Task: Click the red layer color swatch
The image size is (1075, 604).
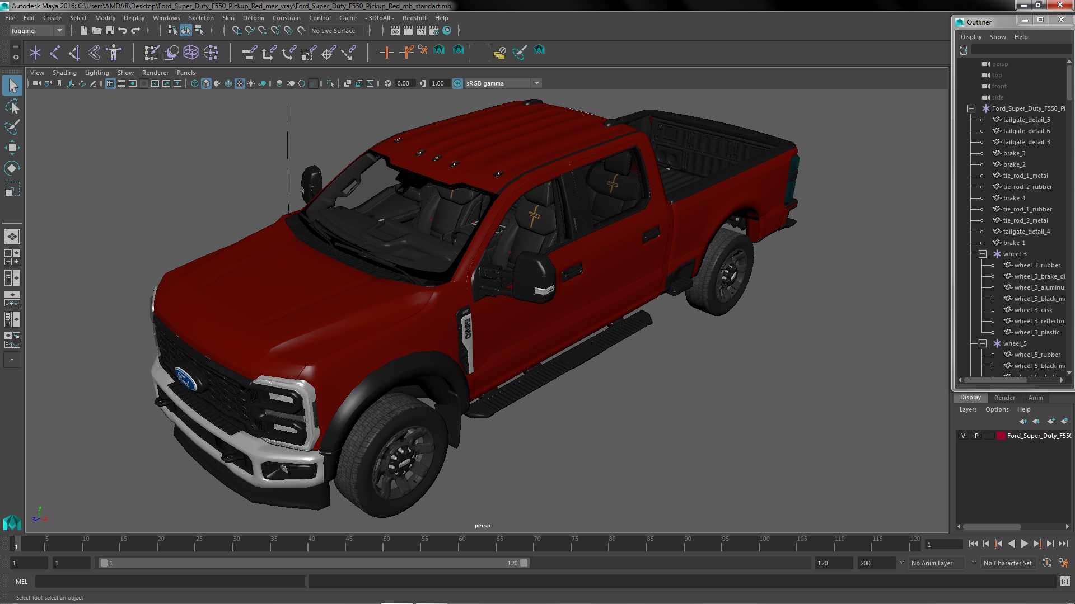Action: [x=1001, y=436]
